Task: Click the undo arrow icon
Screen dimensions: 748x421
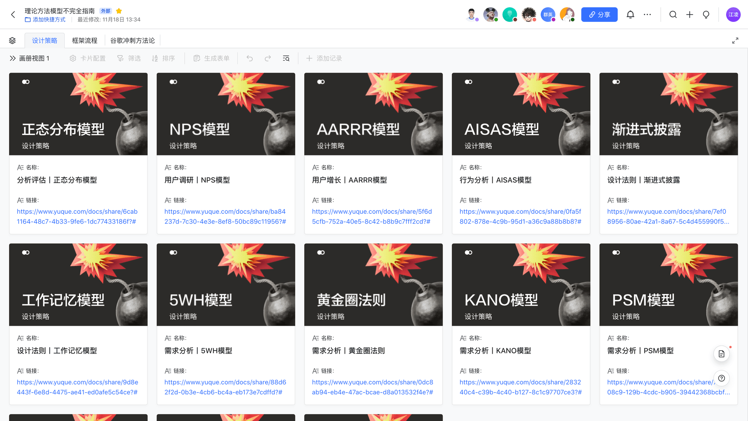Action: tap(249, 58)
